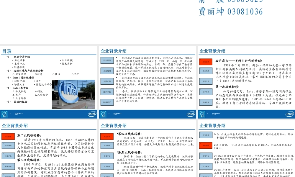This screenshot has width=295, height=177.
Task: Click 财务状况 button on the 公司成立 slide
Action: coord(206,102)
